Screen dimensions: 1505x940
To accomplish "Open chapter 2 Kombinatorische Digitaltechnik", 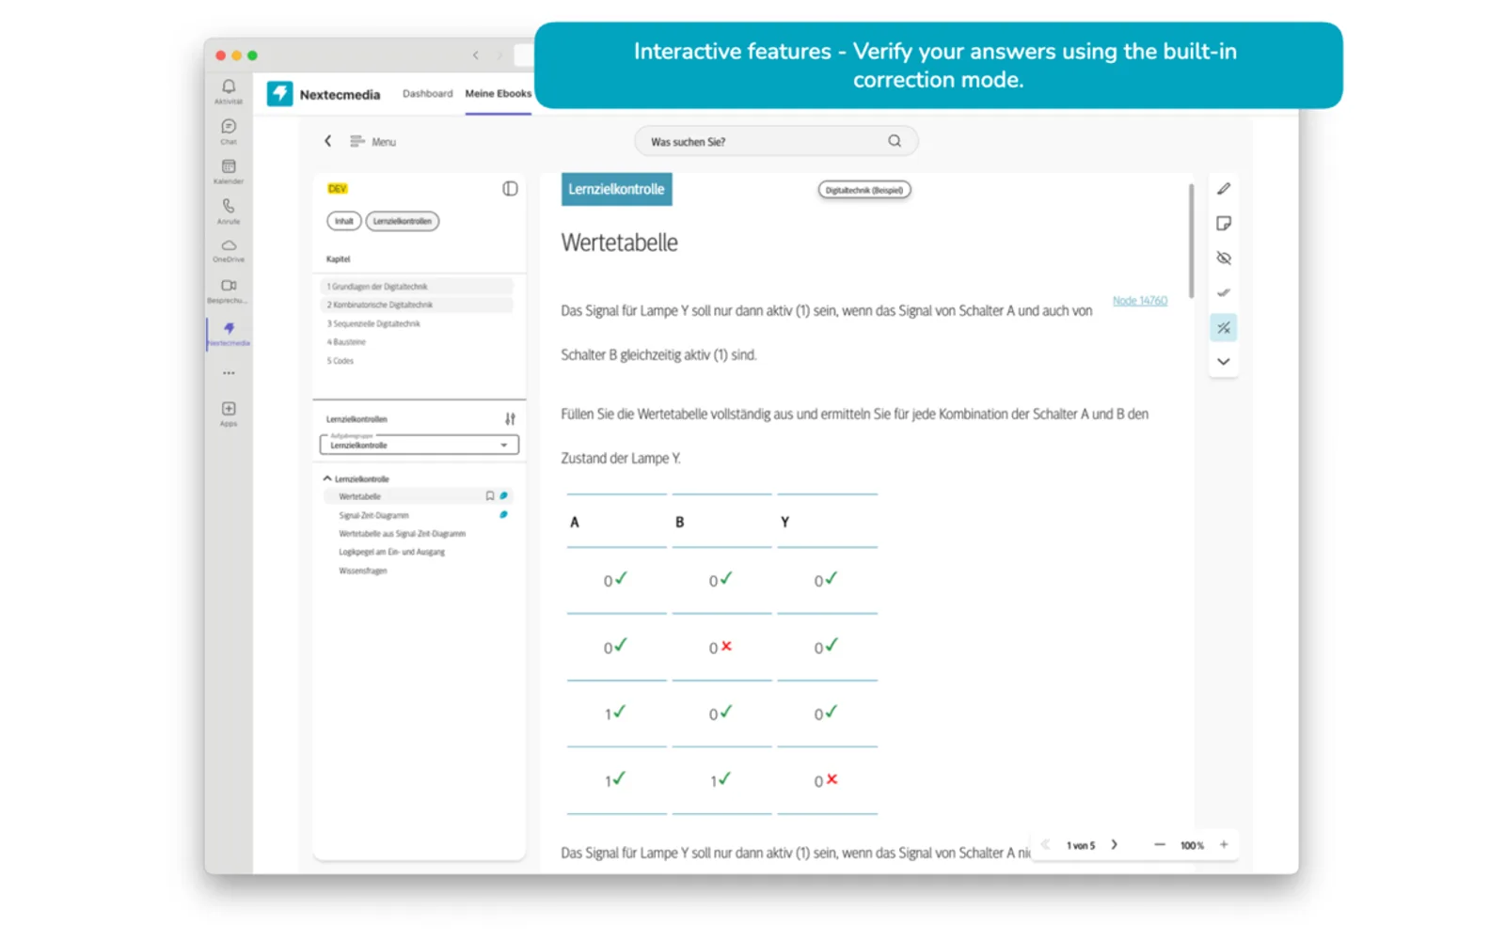I will 417,305.
